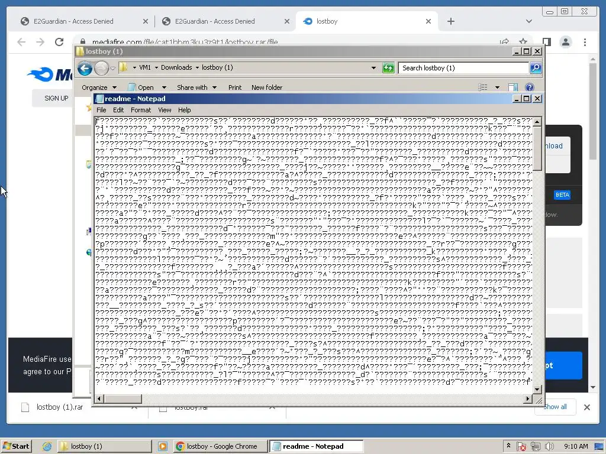Bookmark page with star icon
606x454 pixels.
[x=523, y=42]
